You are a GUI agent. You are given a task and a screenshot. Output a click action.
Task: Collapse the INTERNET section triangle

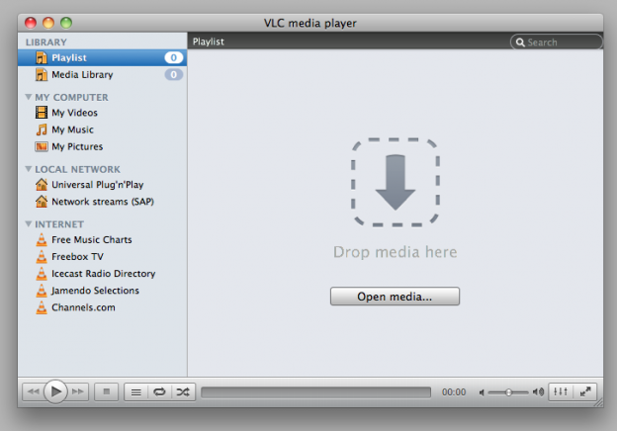(x=29, y=224)
